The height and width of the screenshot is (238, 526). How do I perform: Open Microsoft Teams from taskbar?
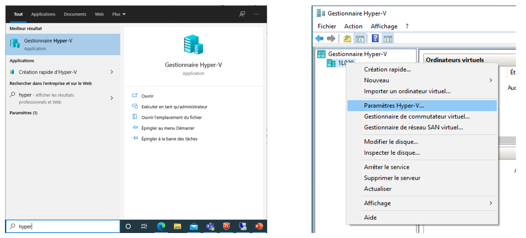click(210, 226)
